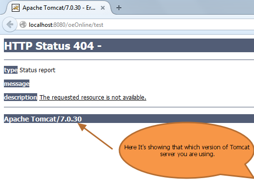This screenshot has height=182, width=254.
Task: Open a new tab with plus button
Action: [x=119, y=8]
